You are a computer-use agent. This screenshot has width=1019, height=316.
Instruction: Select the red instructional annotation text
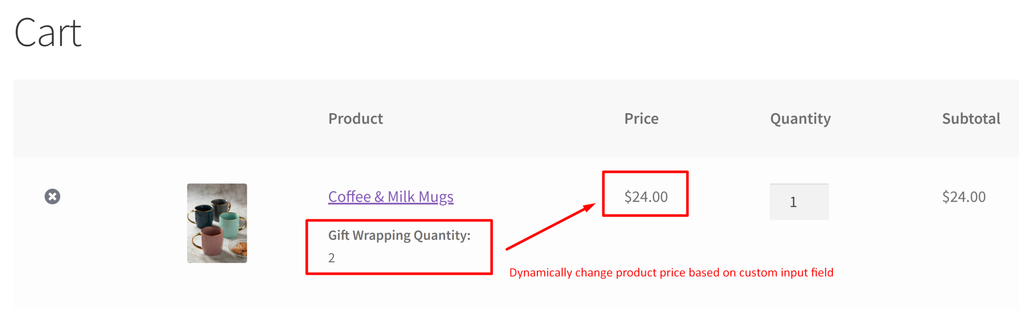[671, 272]
